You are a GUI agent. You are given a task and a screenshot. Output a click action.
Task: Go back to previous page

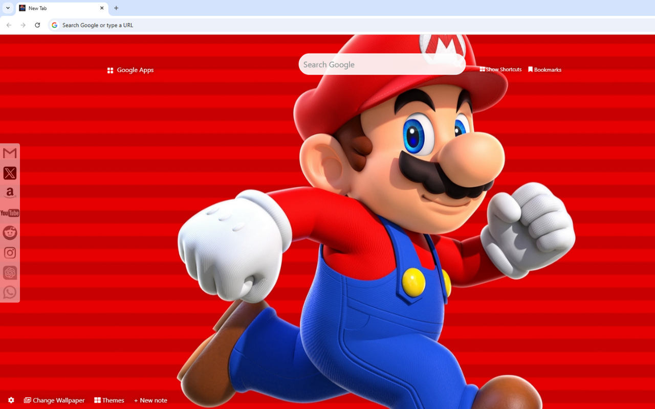(x=9, y=25)
